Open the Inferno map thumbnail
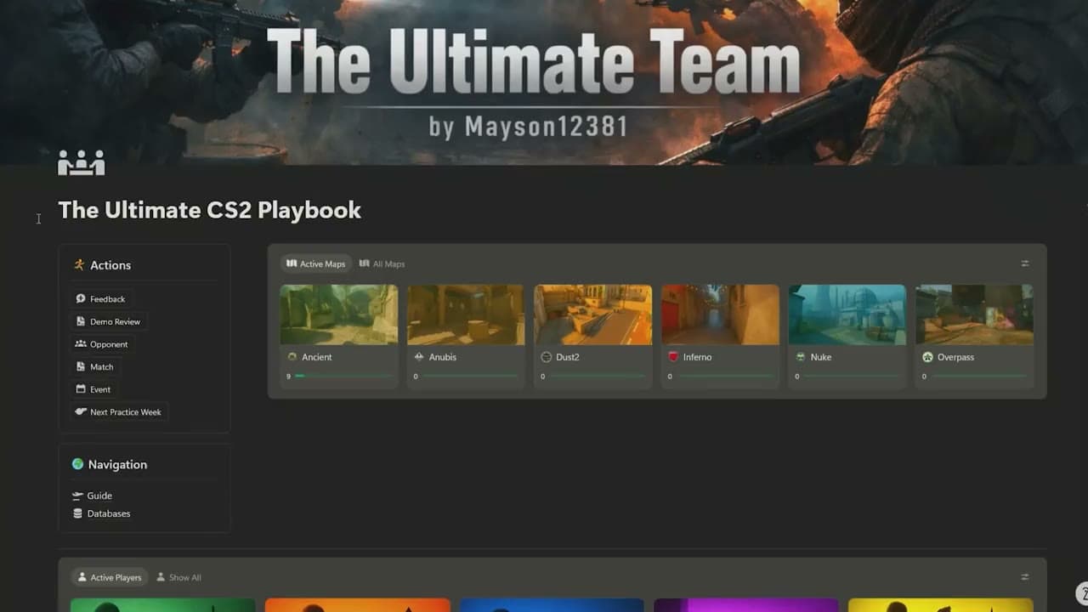The image size is (1088, 612). pyautogui.click(x=720, y=314)
